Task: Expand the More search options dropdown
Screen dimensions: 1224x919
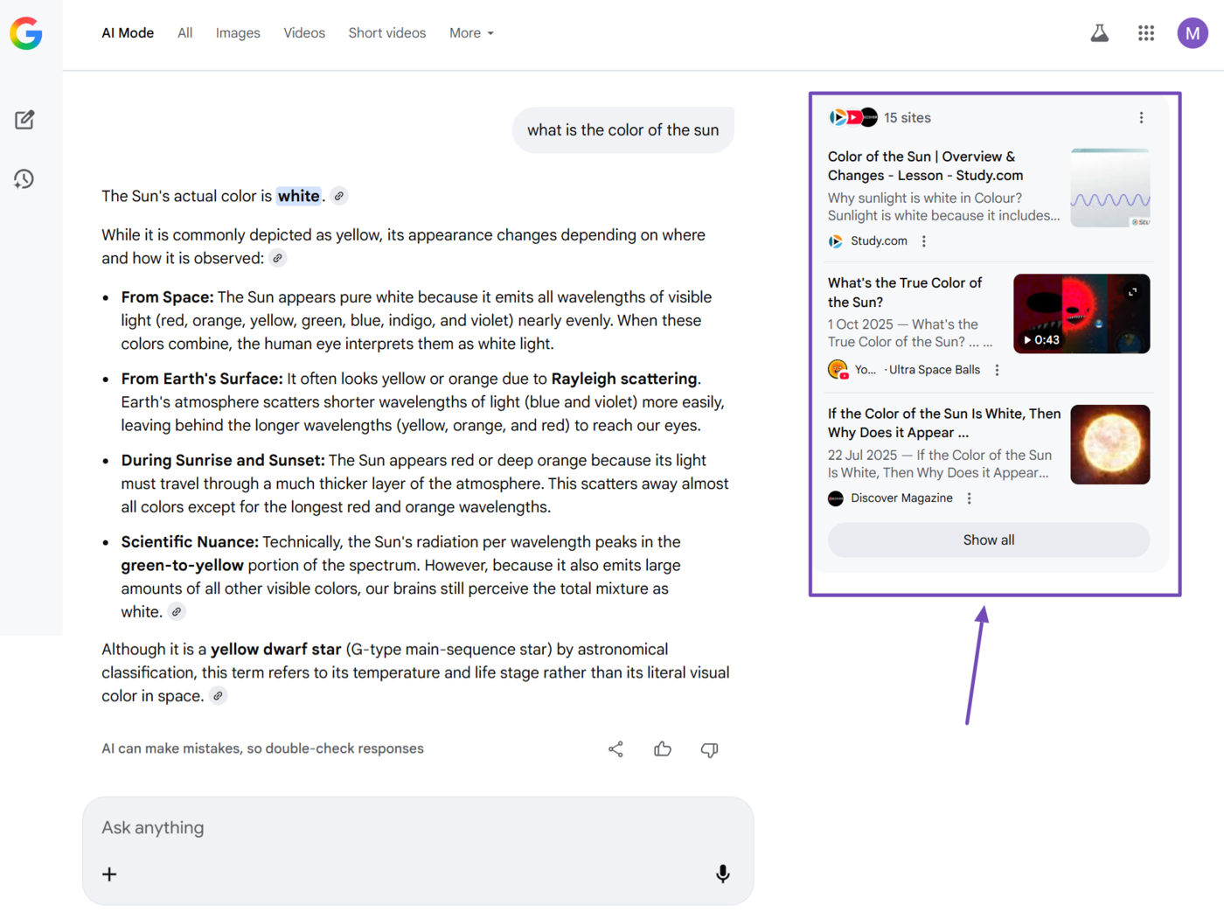Action: tap(470, 32)
